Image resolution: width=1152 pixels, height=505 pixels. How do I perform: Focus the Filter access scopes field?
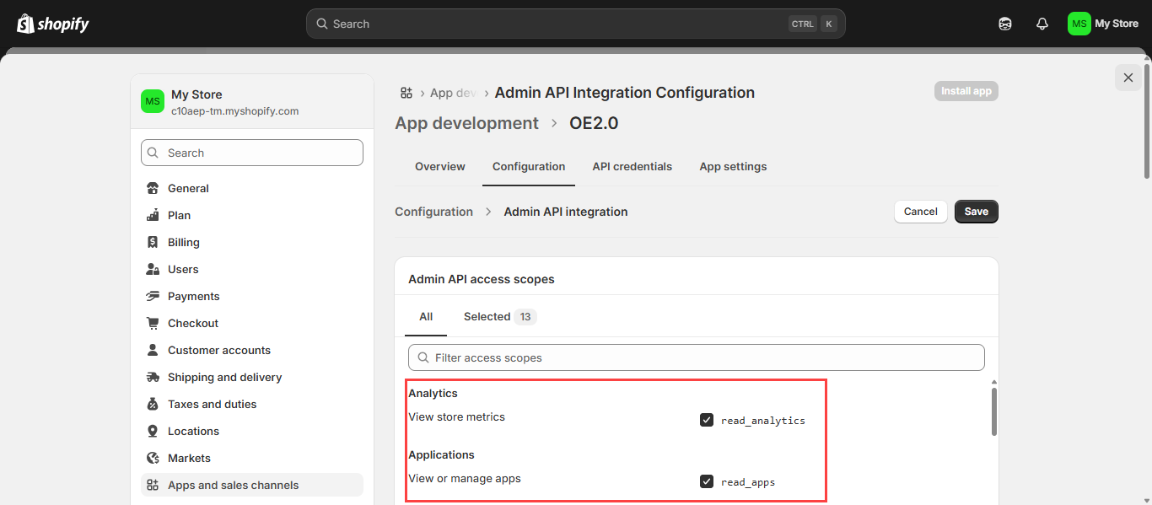tap(696, 357)
